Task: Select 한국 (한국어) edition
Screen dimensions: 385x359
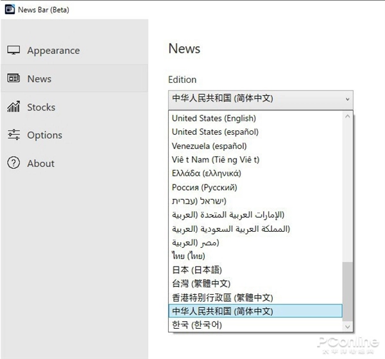Action: 196,325
